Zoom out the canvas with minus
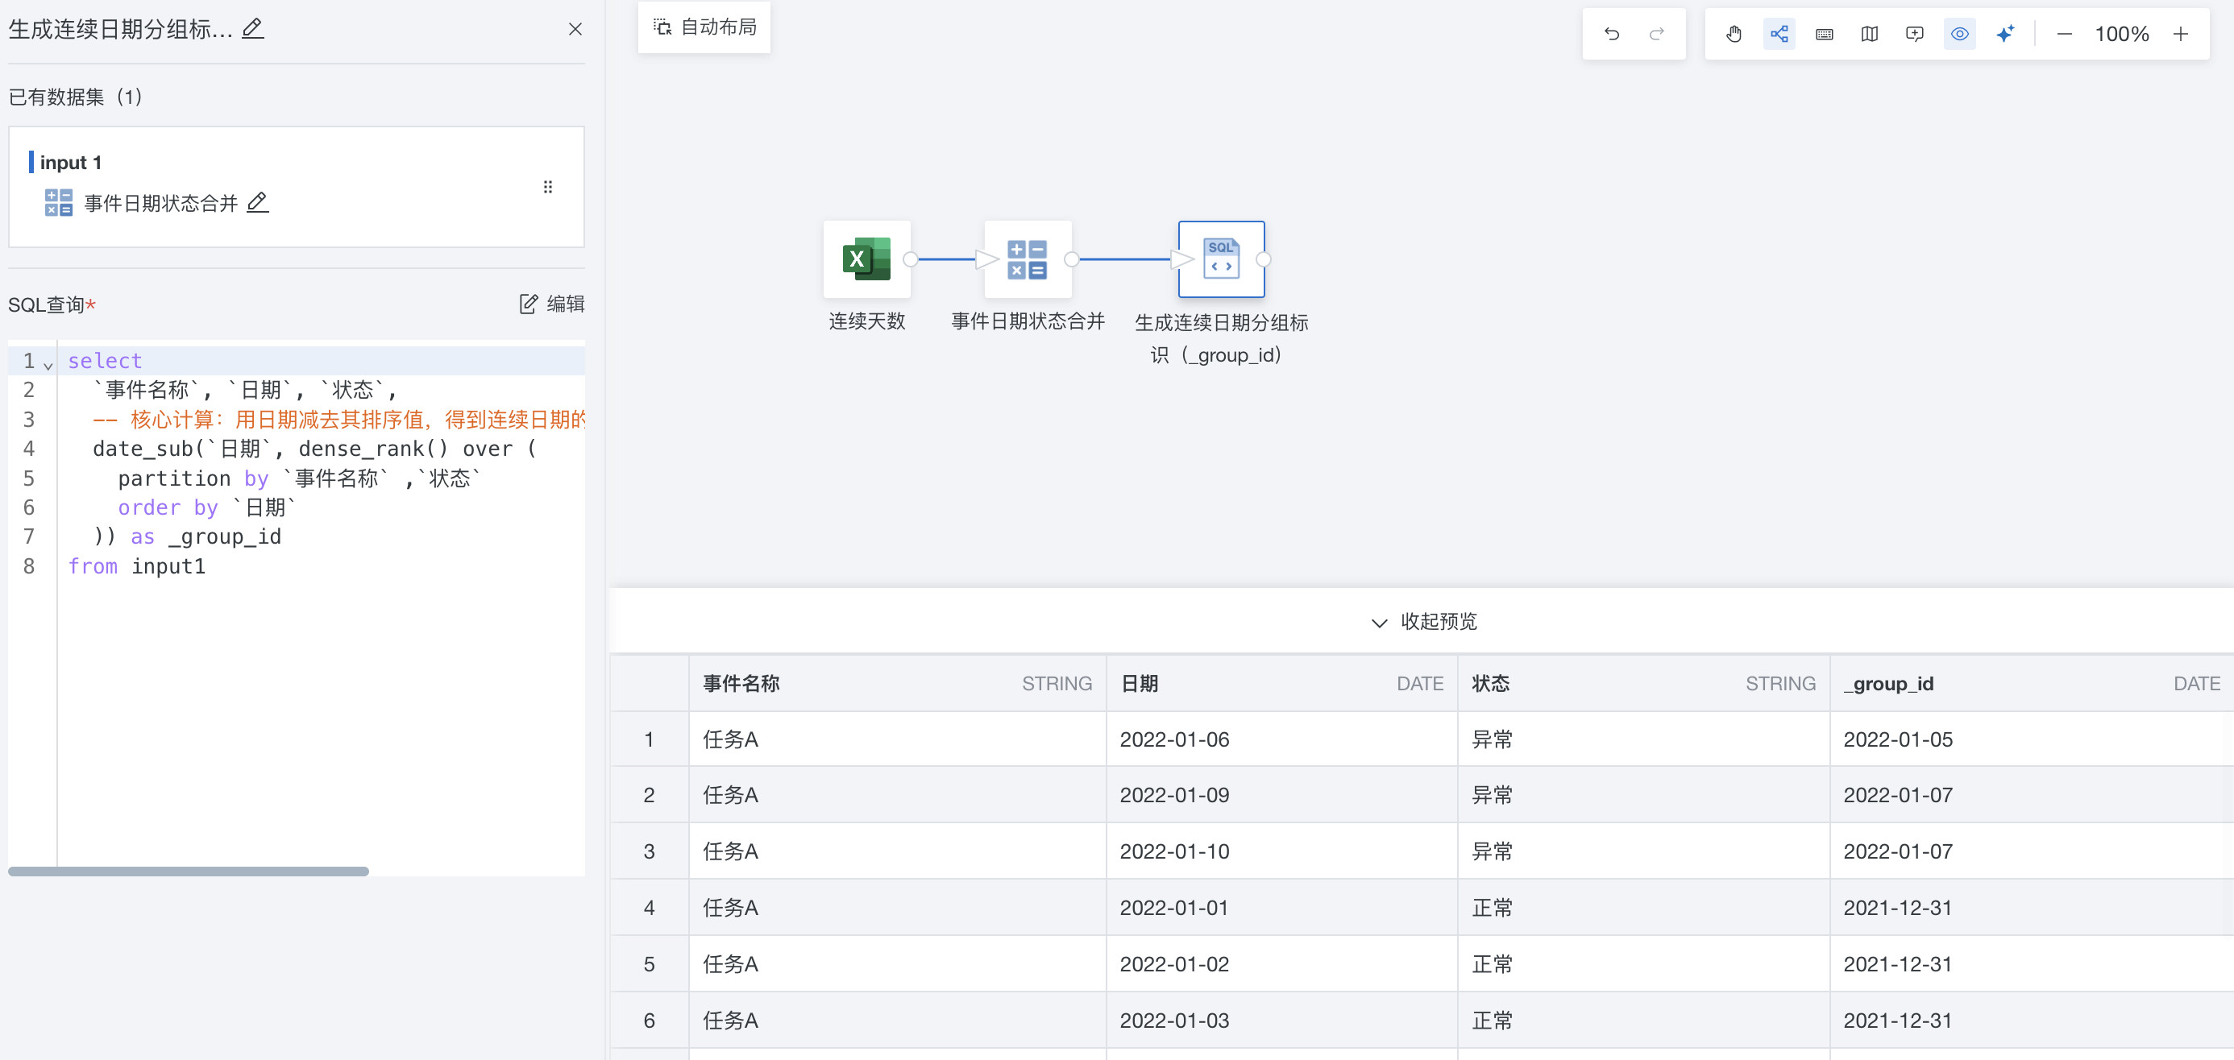The image size is (2234, 1060). (x=2064, y=34)
